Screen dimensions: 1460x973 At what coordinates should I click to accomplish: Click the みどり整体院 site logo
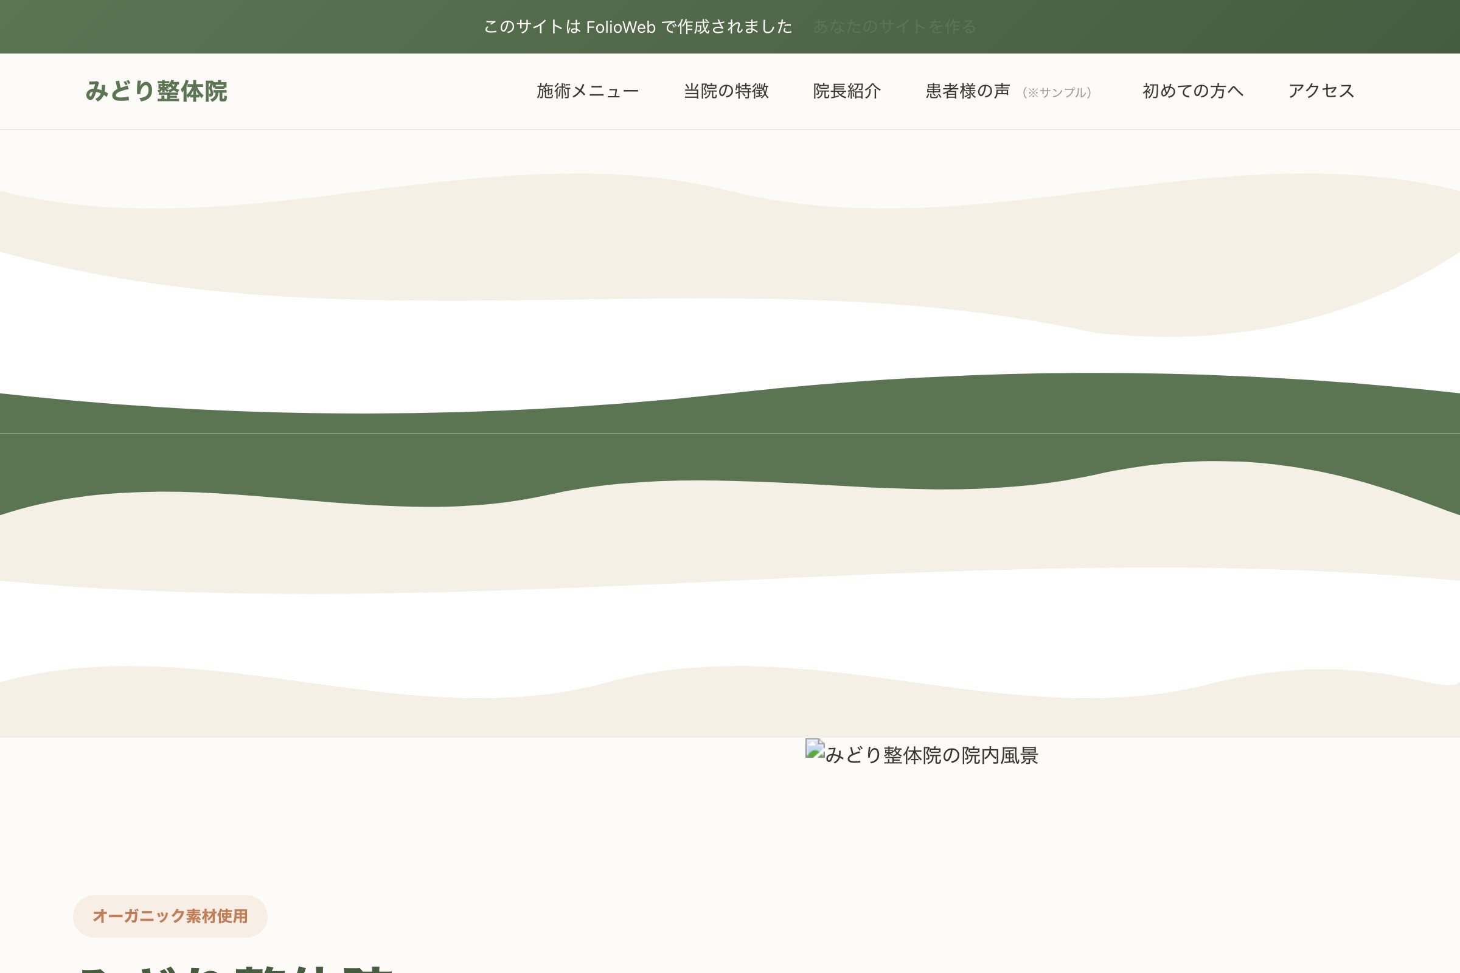click(156, 91)
